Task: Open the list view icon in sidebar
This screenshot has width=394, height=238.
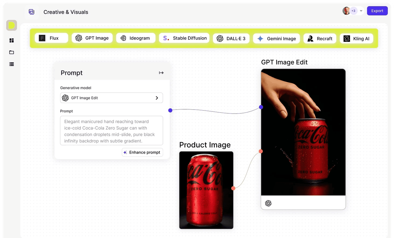Action: (x=12, y=64)
